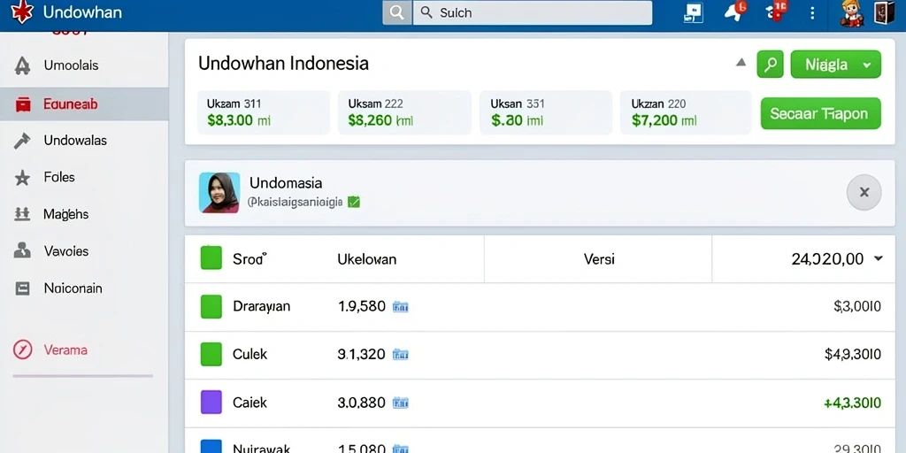Select the Uksam 222 card
906x453 pixels.
point(404,112)
